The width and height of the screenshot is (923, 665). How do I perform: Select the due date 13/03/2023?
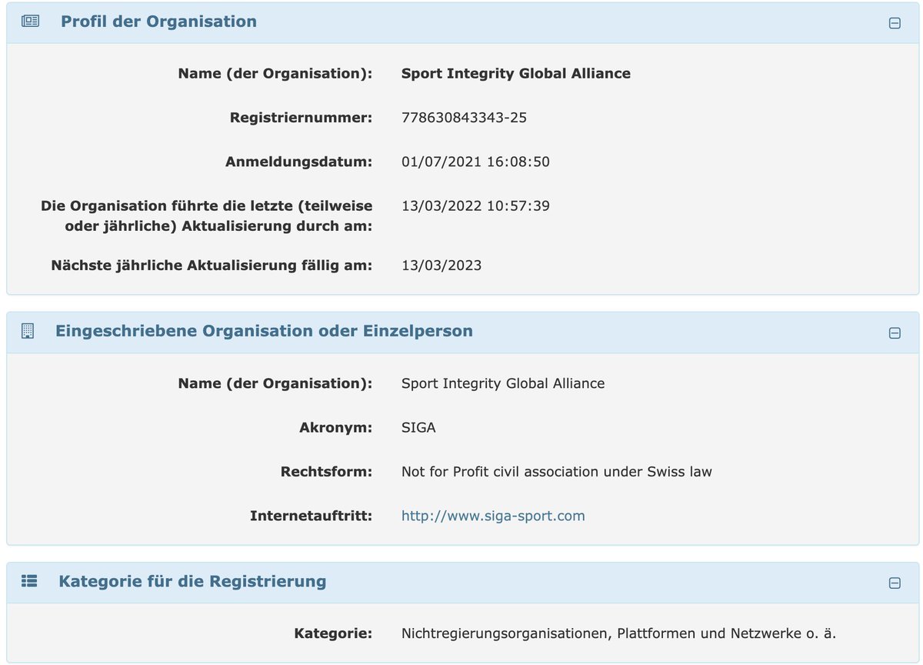[442, 266]
